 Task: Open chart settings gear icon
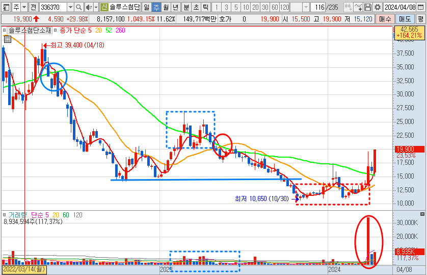click(x=378, y=7)
